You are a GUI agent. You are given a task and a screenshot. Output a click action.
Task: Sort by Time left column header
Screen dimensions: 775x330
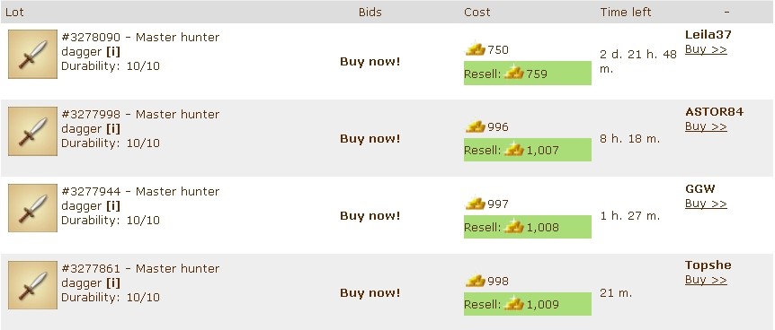626,13
